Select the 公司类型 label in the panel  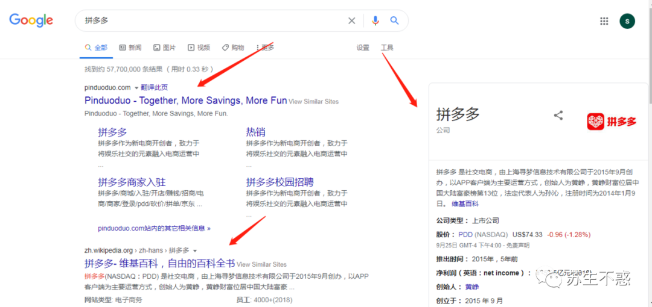pos(452,221)
